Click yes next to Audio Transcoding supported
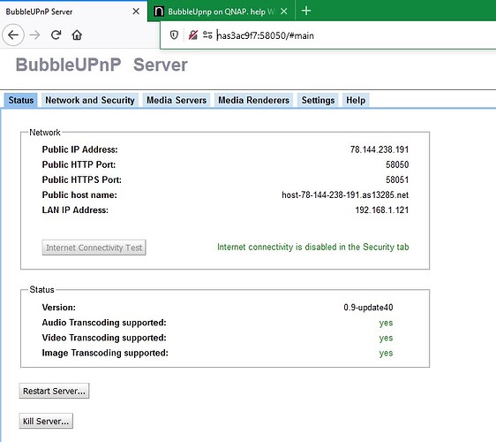This screenshot has height=442, width=496. (x=386, y=323)
